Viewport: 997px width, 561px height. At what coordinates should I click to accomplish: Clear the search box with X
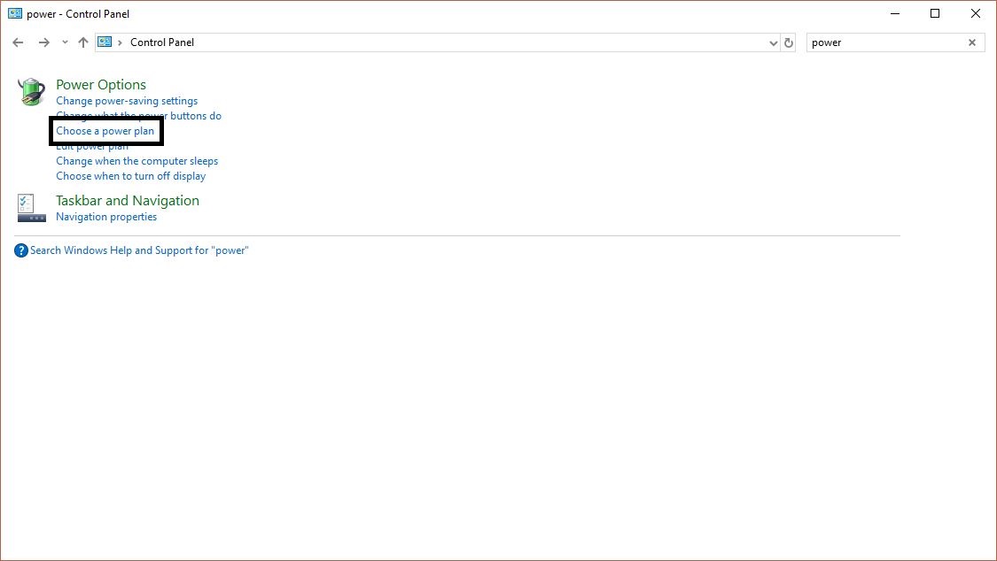coord(972,42)
